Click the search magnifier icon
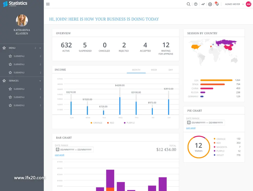Viewport: 253px width, 191px height. [x=188, y=4]
